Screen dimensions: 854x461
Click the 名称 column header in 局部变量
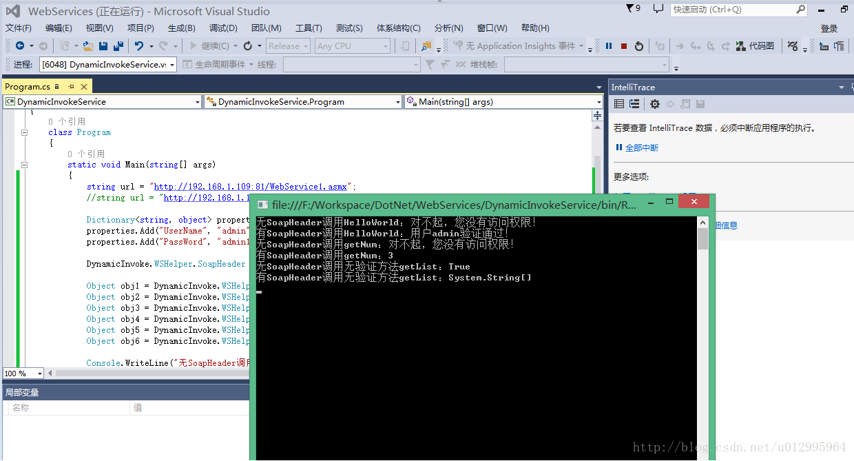[x=21, y=408]
